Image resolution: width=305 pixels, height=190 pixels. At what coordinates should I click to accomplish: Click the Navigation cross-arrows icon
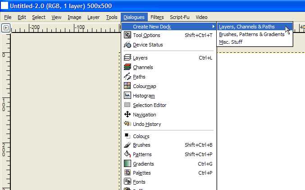tap(127, 114)
